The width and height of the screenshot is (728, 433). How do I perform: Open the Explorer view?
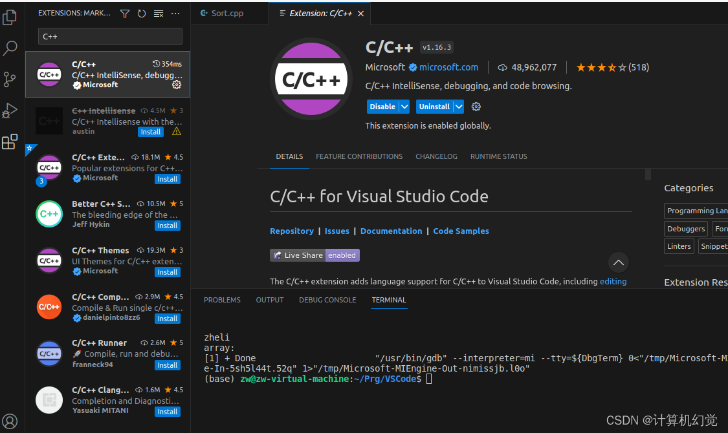coord(10,17)
